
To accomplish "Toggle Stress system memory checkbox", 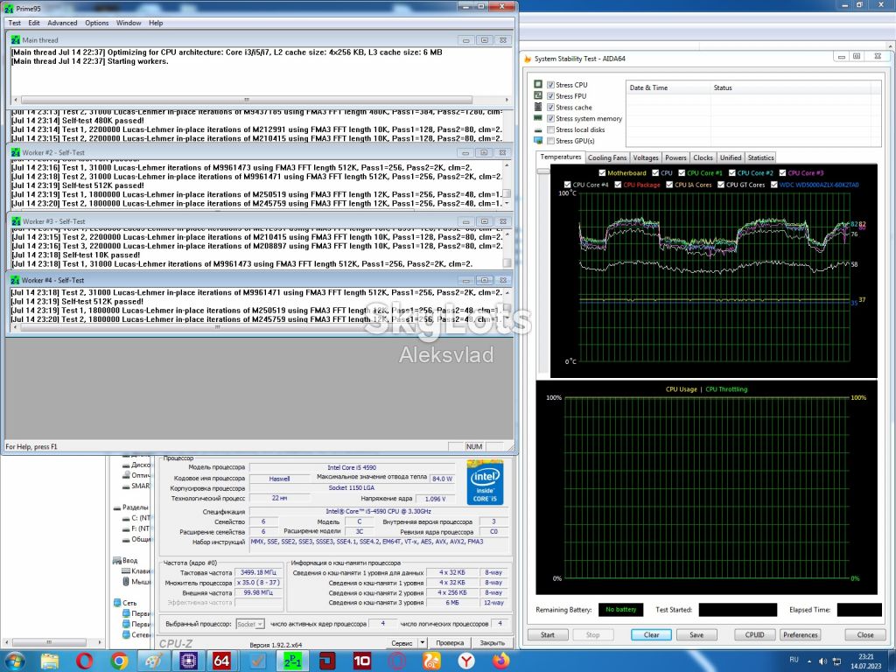I will pos(551,118).
